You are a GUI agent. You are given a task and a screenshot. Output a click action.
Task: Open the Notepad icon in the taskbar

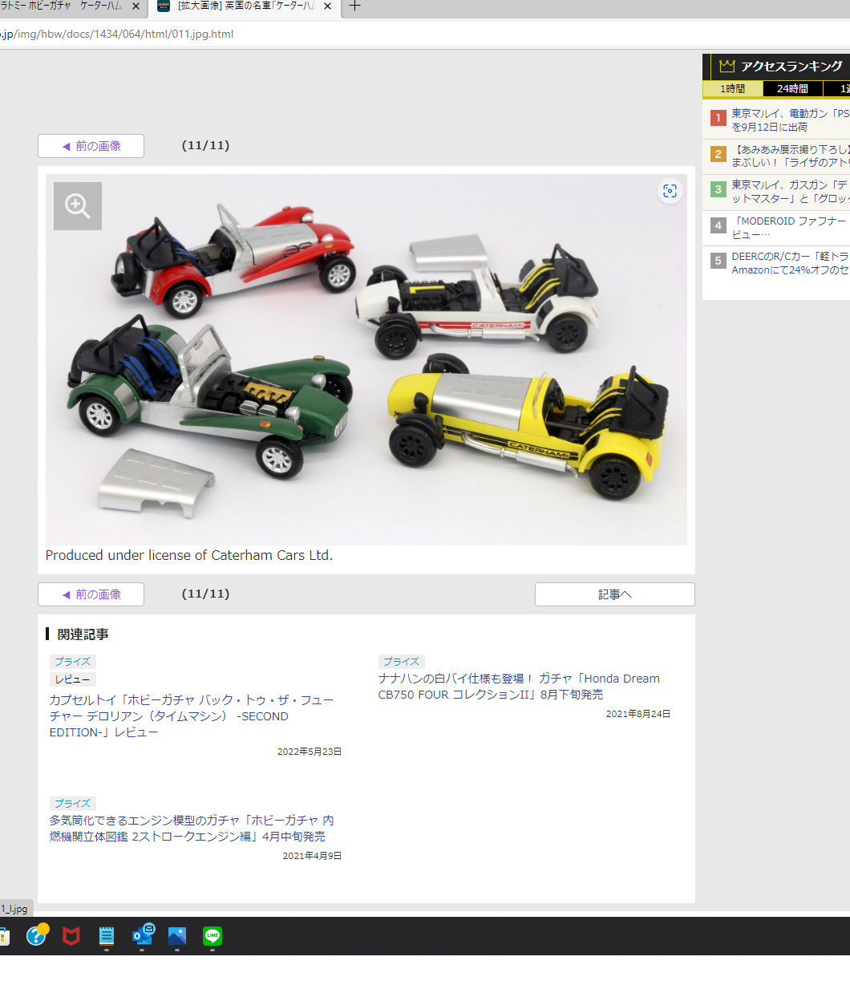pyautogui.click(x=107, y=936)
